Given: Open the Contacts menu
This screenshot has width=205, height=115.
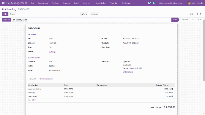Looking at the screenshot, I should 67,3.
